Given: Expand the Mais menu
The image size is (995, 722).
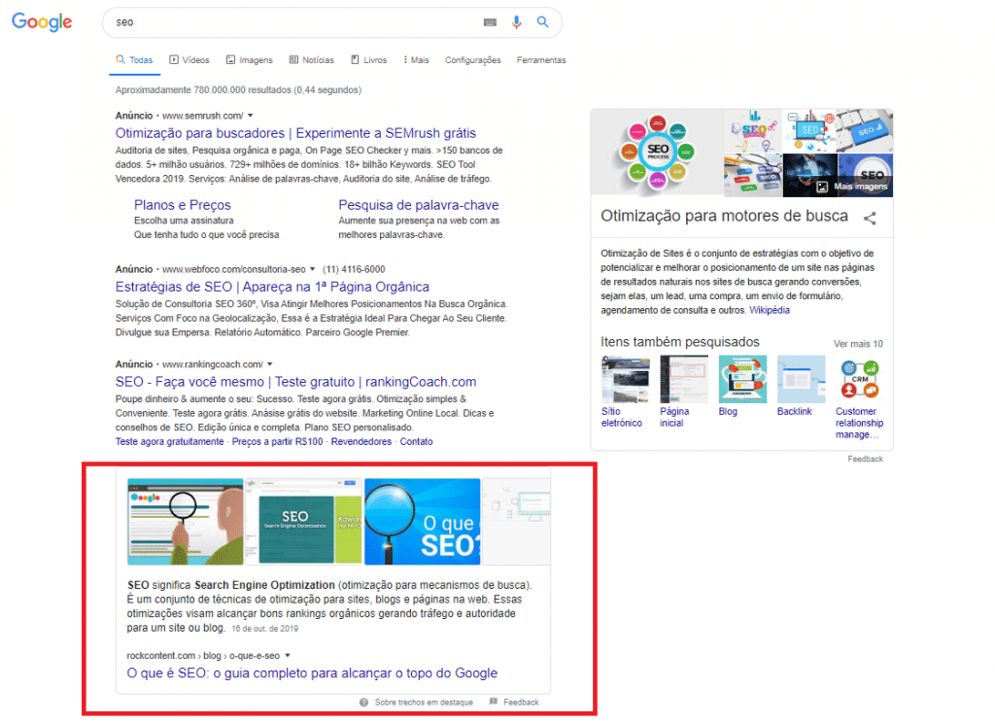Looking at the screenshot, I should pos(416,60).
